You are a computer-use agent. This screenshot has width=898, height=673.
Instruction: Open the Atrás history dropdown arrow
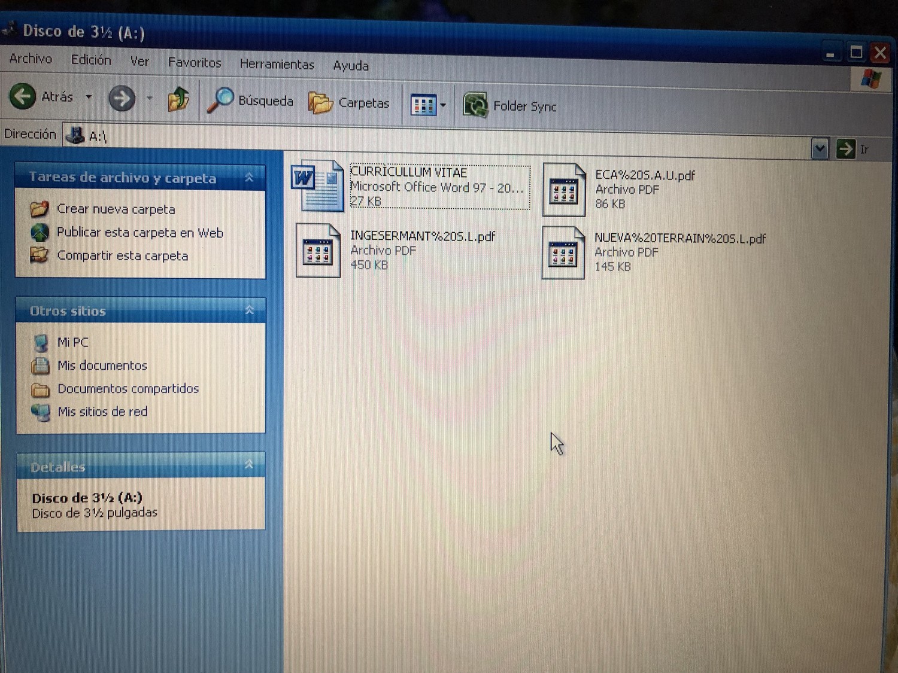click(89, 97)
